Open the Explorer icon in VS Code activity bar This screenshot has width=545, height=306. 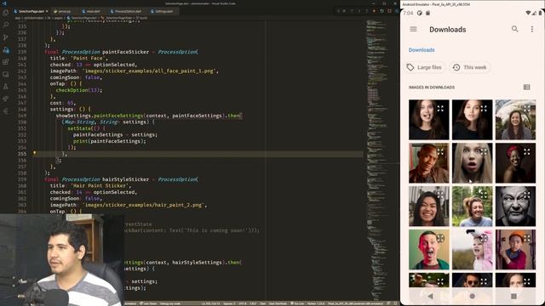click(6, 14)
